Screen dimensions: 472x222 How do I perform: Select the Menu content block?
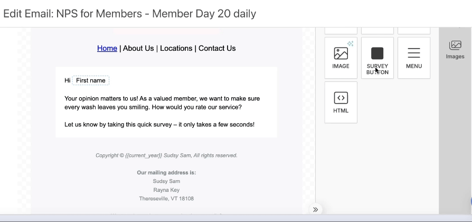coord(413,58)
